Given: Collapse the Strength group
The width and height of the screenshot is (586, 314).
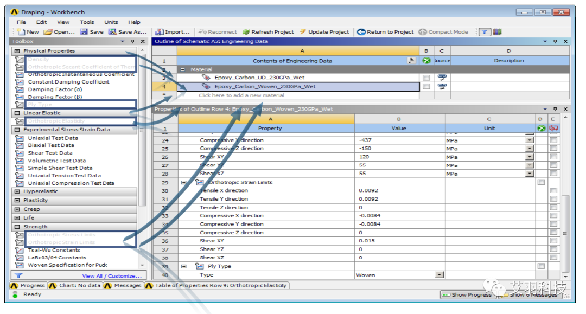Looking at the screenshot, I should point(17,227).
